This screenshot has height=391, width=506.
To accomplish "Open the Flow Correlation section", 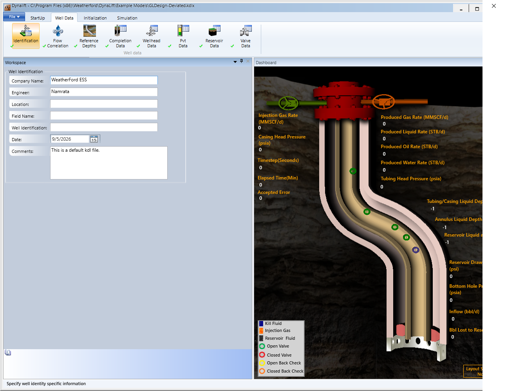I will 58,36.
